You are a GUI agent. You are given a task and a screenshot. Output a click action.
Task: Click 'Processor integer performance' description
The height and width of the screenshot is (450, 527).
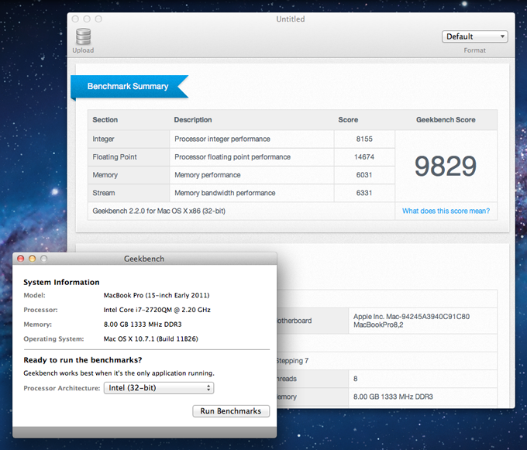click(x=222, y=139)
